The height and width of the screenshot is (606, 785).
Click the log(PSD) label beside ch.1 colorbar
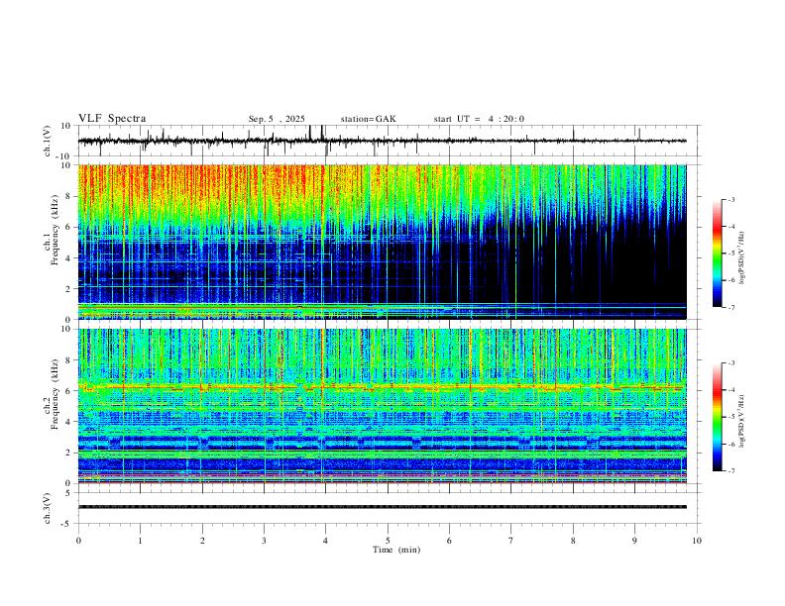click(742, 258)
